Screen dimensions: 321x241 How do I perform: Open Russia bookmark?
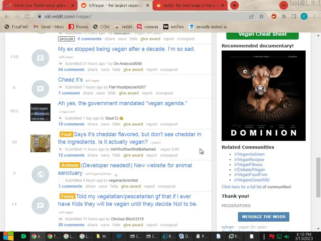point(78,27)
